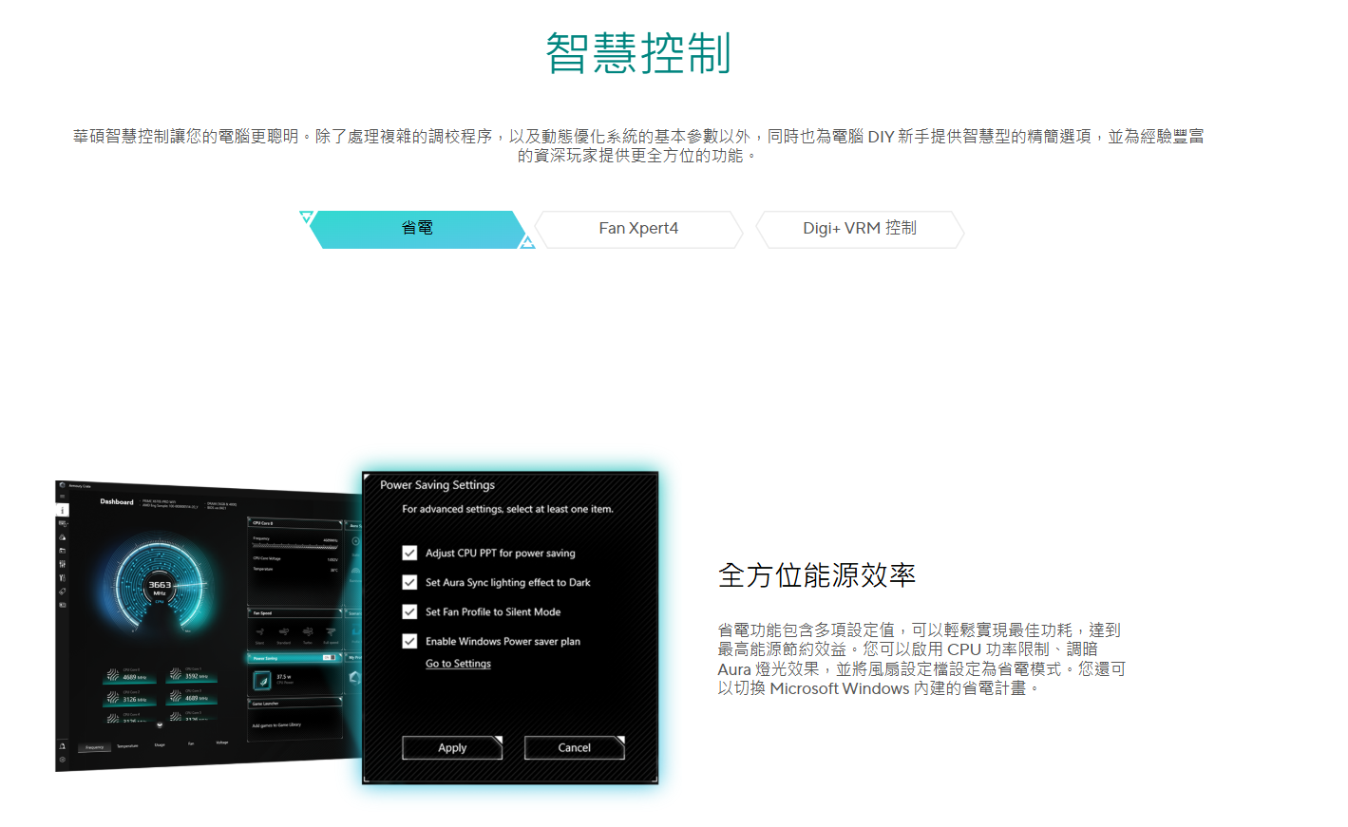Screen dimensions: 1348x827
Task: Select the Frequency tab in the Dashboard
Action: pos(95,747)
